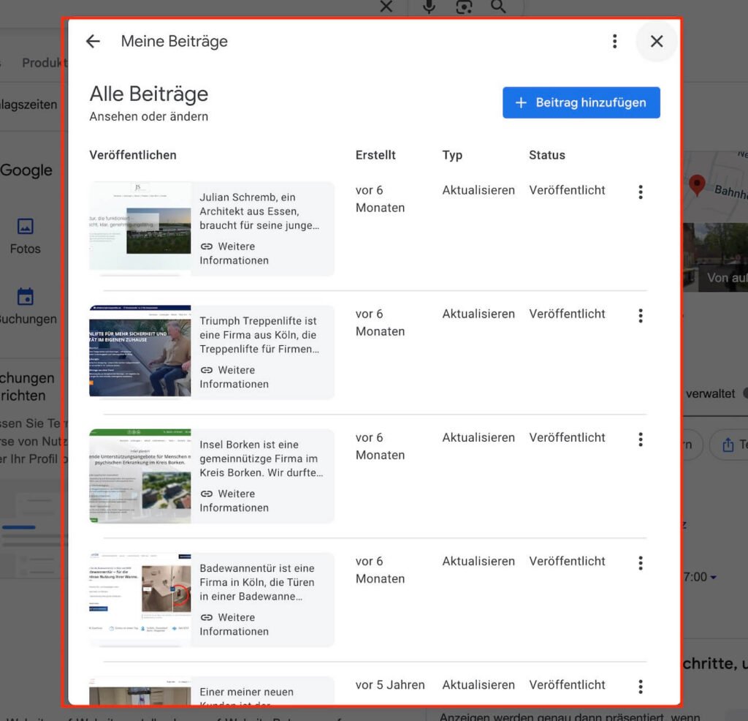Click the Triumph Treppenlifte post description text
The width and height of the screenshot is (748, 721).
(x=259, y=335)
